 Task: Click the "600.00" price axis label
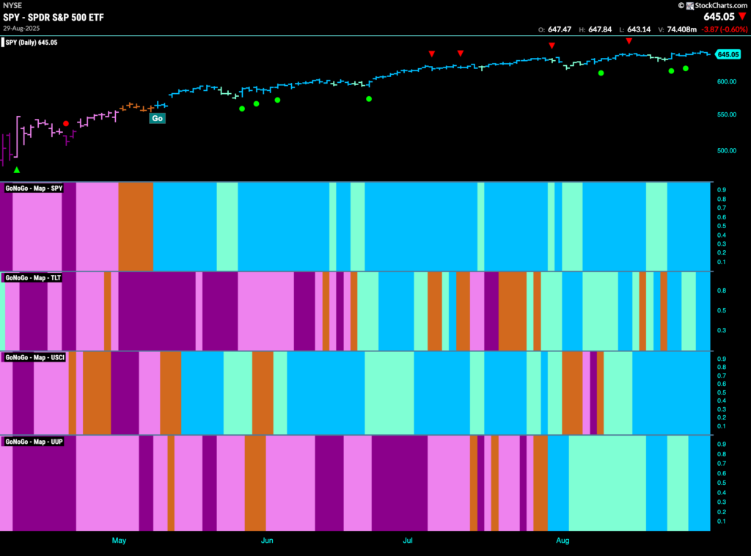click(x=727, y=81)
